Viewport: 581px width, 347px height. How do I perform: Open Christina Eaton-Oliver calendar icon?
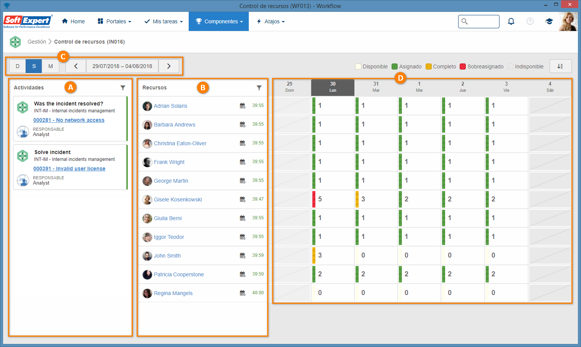coord(243,143)
